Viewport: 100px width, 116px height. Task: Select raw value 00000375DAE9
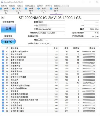[89, 51]
